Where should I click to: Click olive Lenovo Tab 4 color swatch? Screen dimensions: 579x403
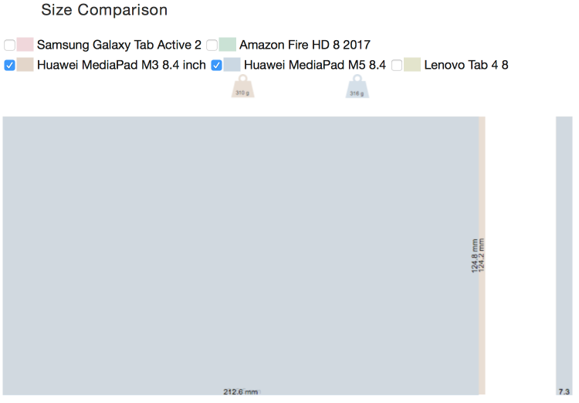click(412, 65)
